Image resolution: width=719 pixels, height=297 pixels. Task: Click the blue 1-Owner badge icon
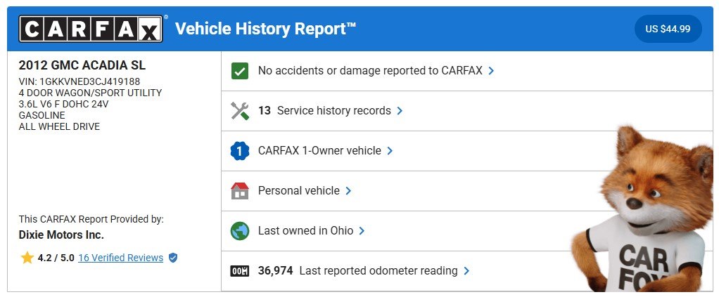point(240,151)
